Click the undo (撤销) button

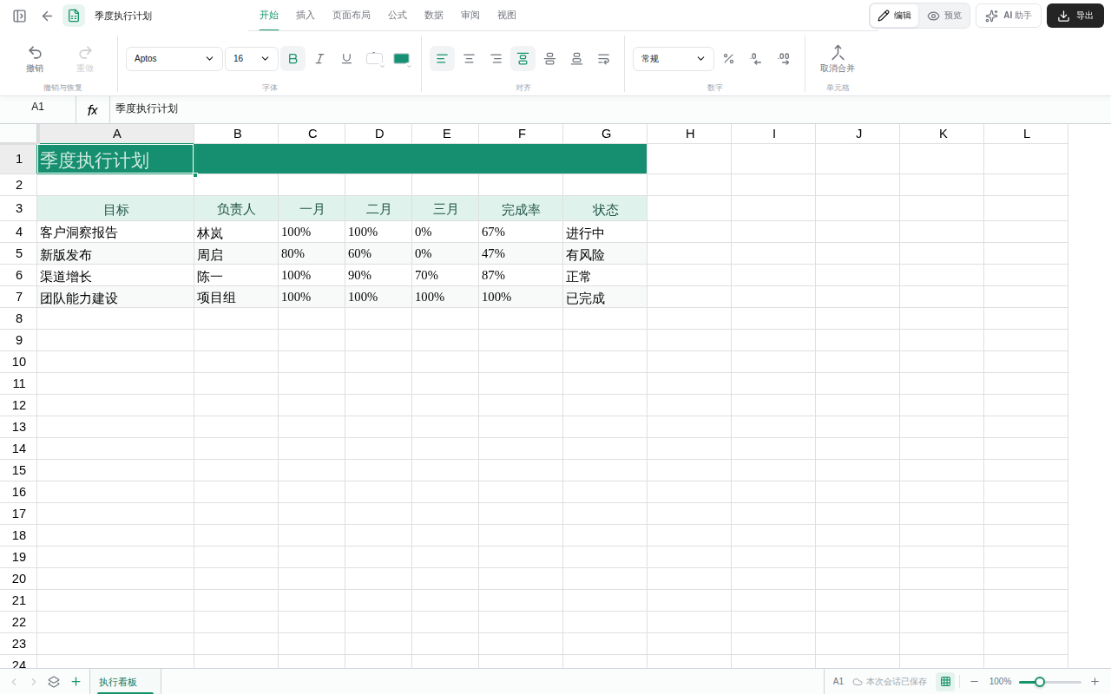point(35,58)
